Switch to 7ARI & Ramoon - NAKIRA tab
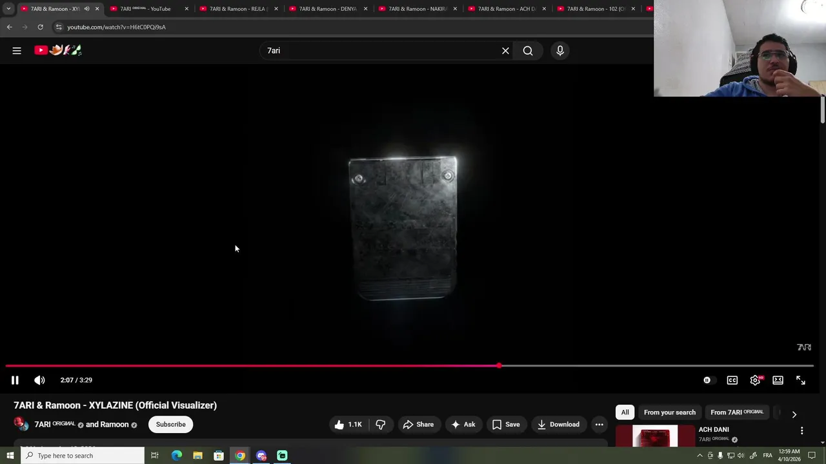Screen dimensions: 826x464 coord(416,9)
